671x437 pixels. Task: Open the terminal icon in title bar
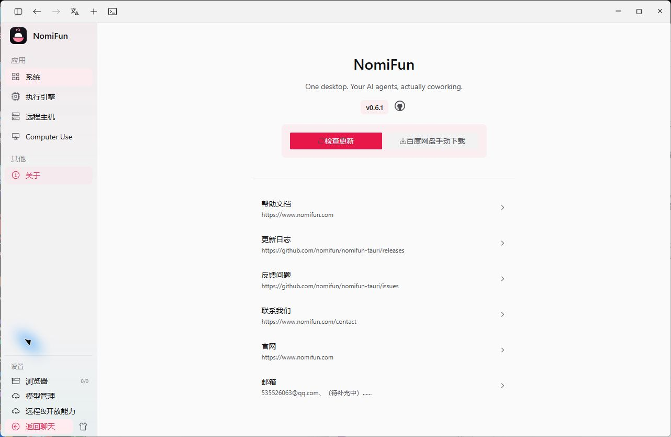click(113, 12)
